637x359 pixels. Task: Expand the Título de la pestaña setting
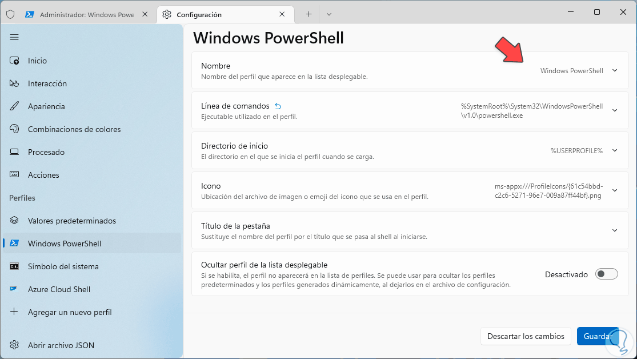click(x=615, y=230)
